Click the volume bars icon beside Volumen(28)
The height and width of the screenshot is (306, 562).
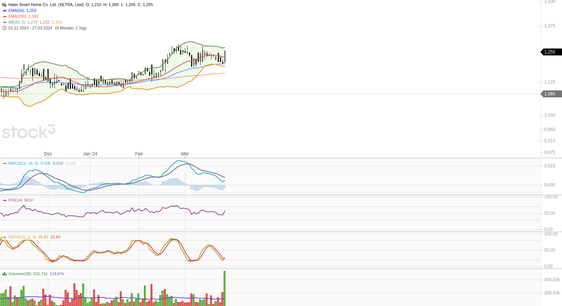point(4,274)
